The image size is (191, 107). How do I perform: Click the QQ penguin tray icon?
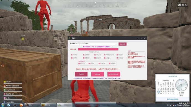coord(173,105)
